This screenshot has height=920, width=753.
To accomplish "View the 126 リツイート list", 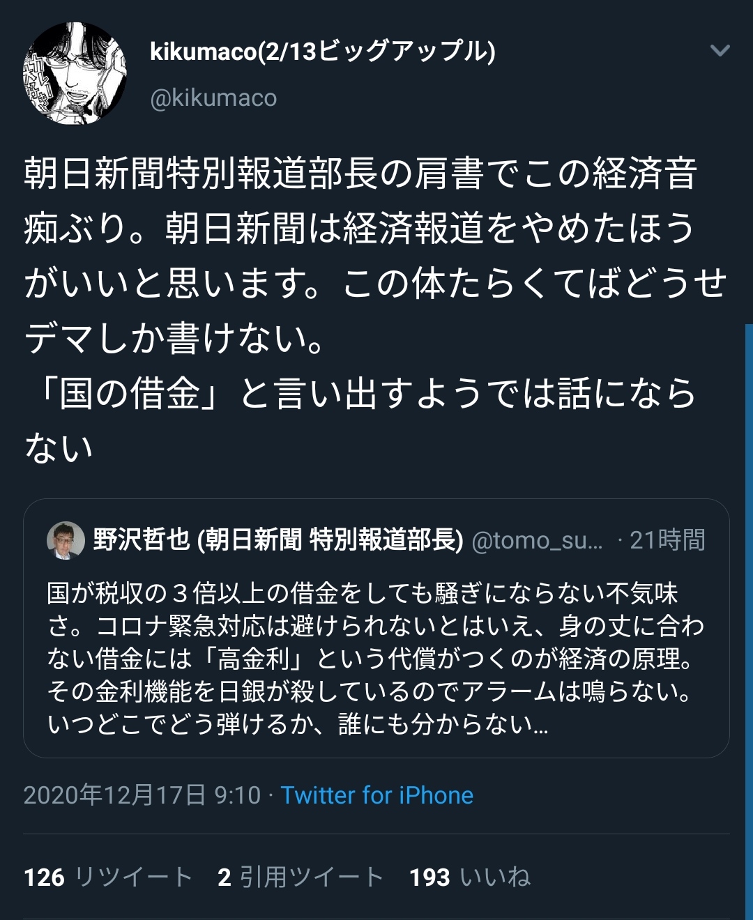I will pos(108,877).
